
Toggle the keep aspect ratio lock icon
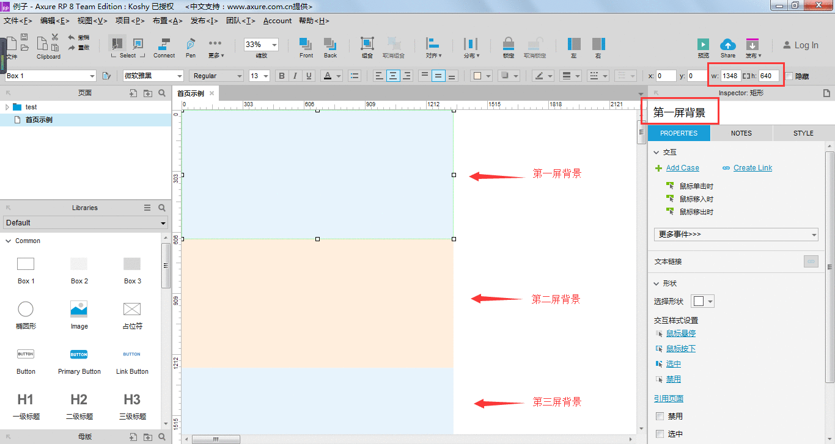click(746, 76)
